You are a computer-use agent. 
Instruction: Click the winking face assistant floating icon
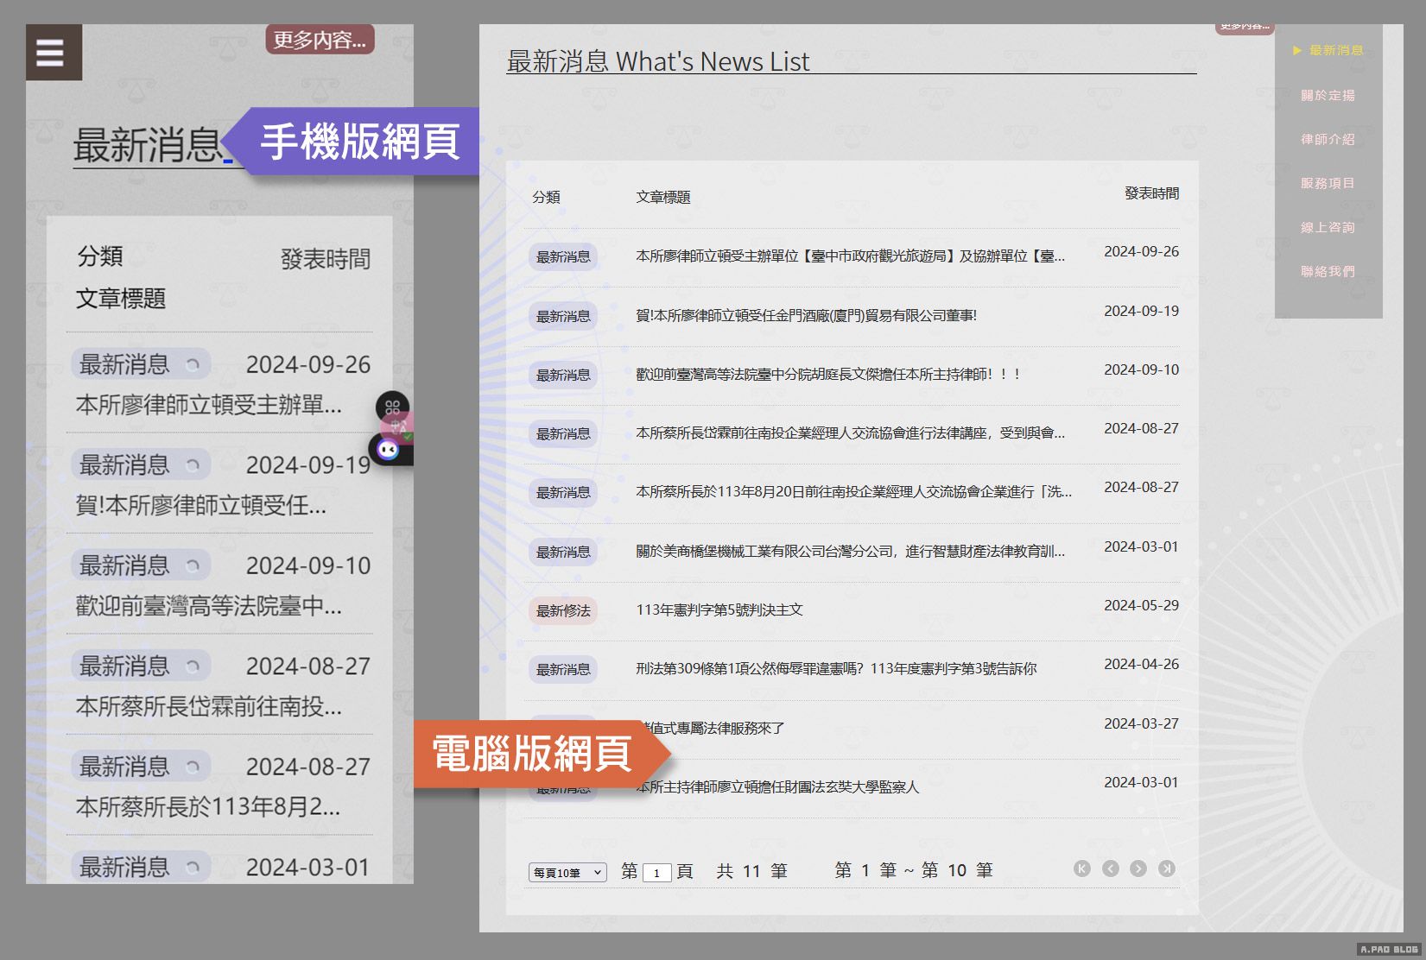tap(389, 449)
